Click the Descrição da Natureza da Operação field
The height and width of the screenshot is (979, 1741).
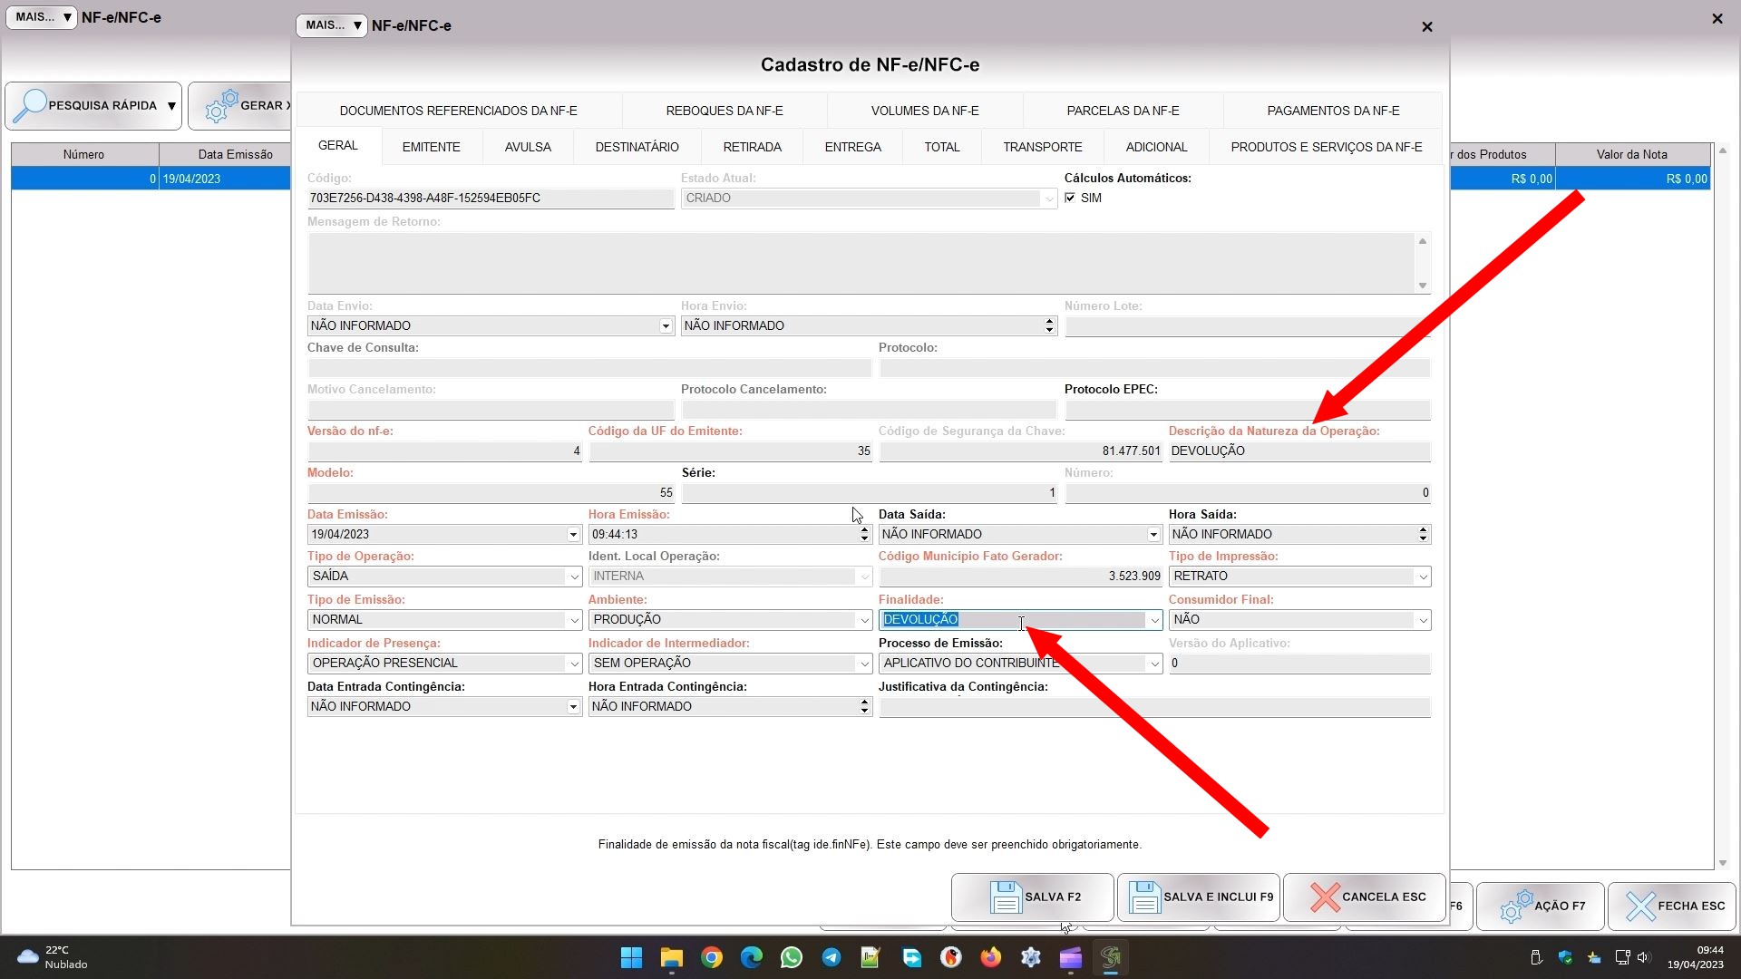tap(1298, 451)
